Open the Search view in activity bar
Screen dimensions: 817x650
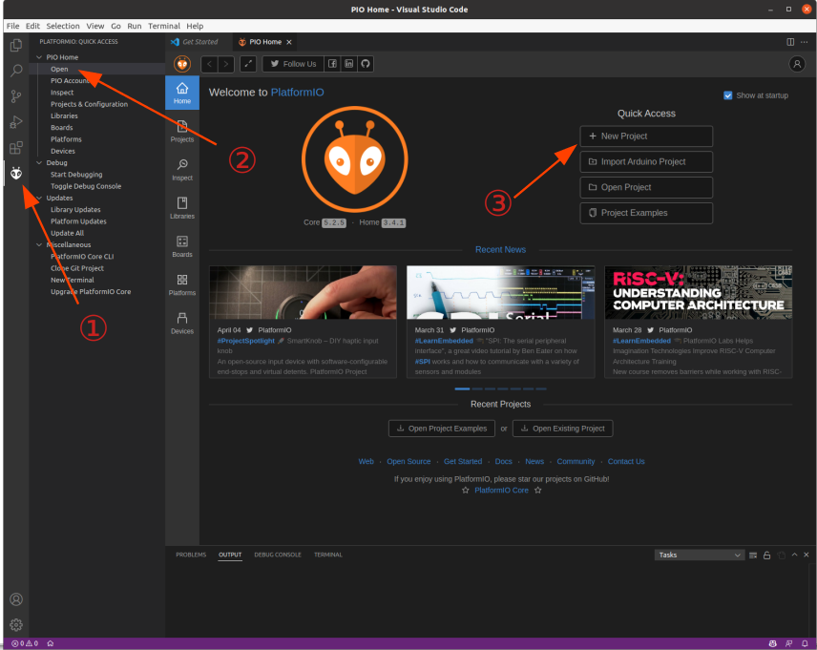pyautogui.click(x=16, y=71)
